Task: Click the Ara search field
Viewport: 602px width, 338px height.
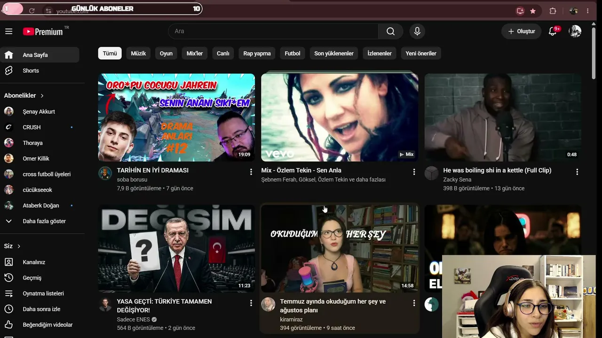Action: tap(273, 31)
